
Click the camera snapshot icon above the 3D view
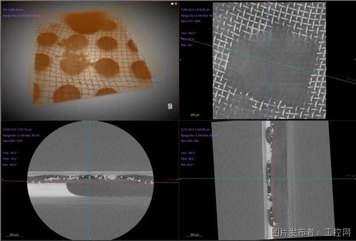(x=173, y=4)
